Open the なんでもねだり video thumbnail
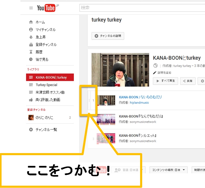The height and width of the screenshot is (188, 205). point(106,119)
